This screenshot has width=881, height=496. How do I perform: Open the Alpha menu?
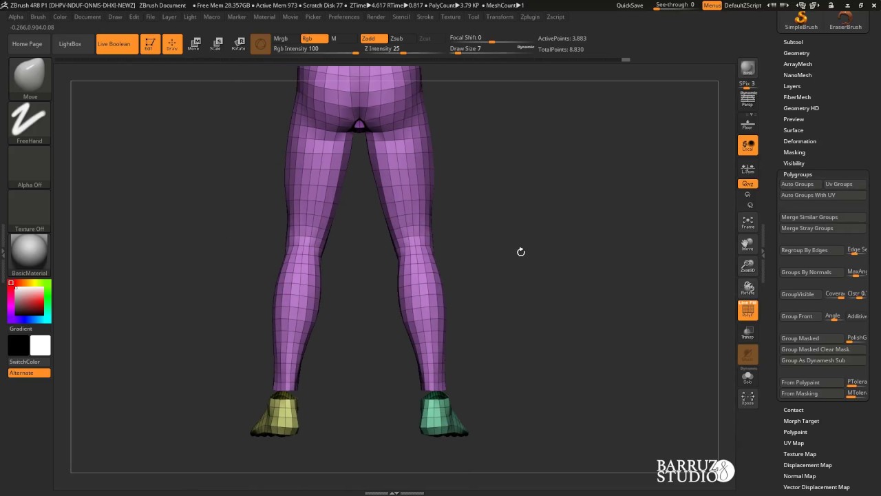point(16,17)
